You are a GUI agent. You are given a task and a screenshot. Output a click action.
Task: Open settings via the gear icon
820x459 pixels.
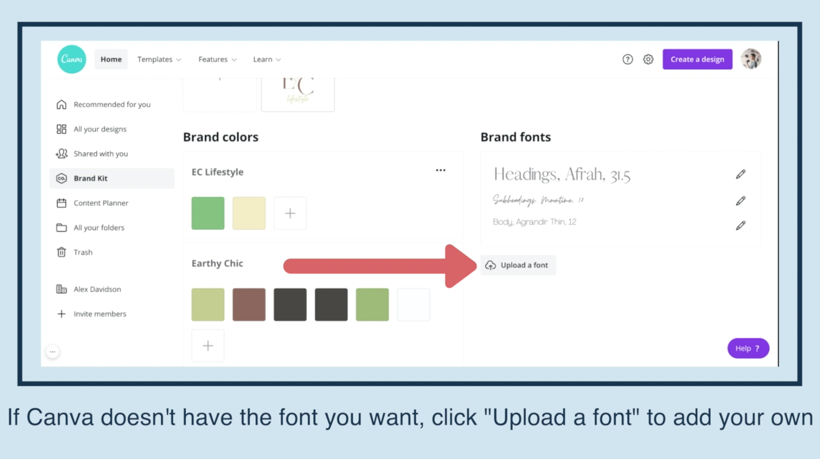click(x=648, y=59)
